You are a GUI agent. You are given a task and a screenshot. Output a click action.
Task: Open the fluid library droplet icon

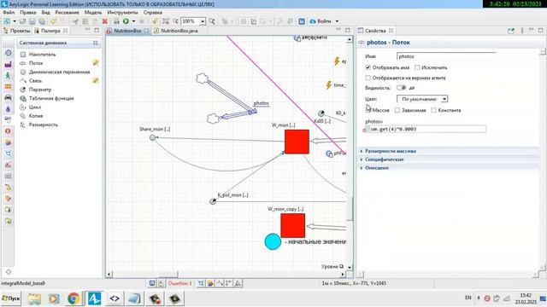(8, 108)
